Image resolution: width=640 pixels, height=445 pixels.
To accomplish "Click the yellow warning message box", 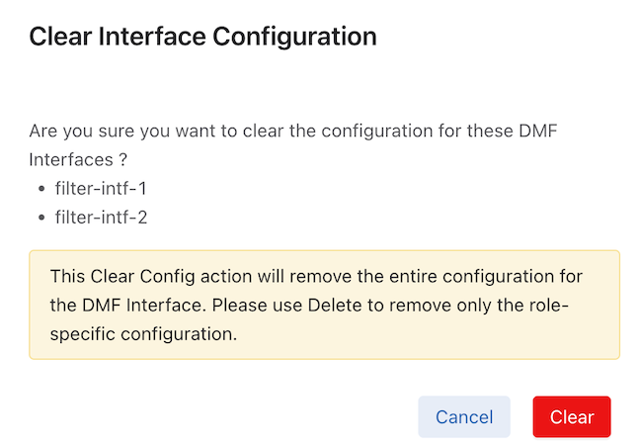I will (x=324, y=304).
